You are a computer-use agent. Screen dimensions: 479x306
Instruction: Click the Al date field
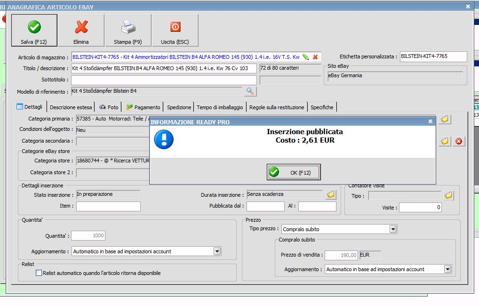(x=318, y=206)
